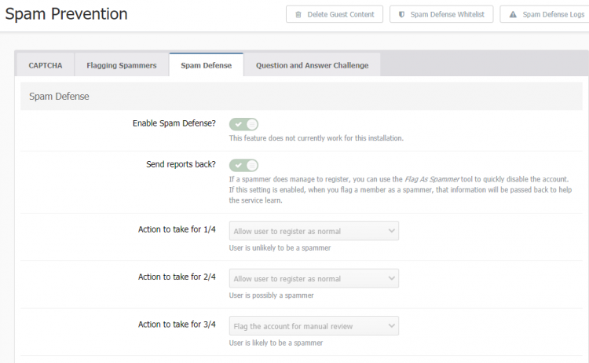Screen dimensions: 589x363
Task: Open the Action to take for 1/4 dropdown
Action: (x=313, y=231)
